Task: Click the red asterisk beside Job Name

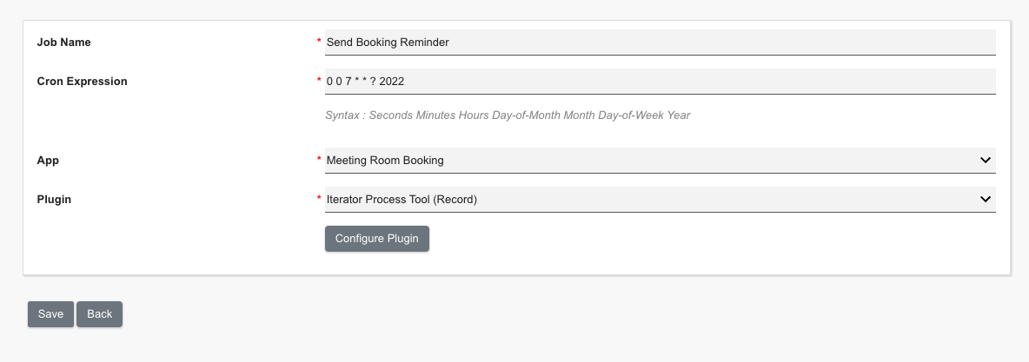Action: (319, 42)
